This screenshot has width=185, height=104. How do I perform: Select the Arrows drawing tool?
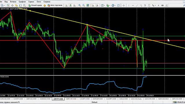pyautogui.click(x=153, y=5)
